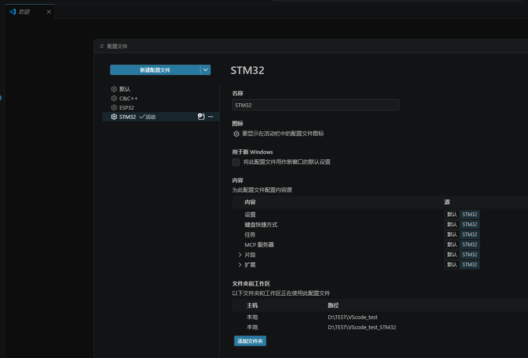Open the STM32 profile in a new window
The height and width of the screenshot is (358, 528).
(x=201, y=117)
